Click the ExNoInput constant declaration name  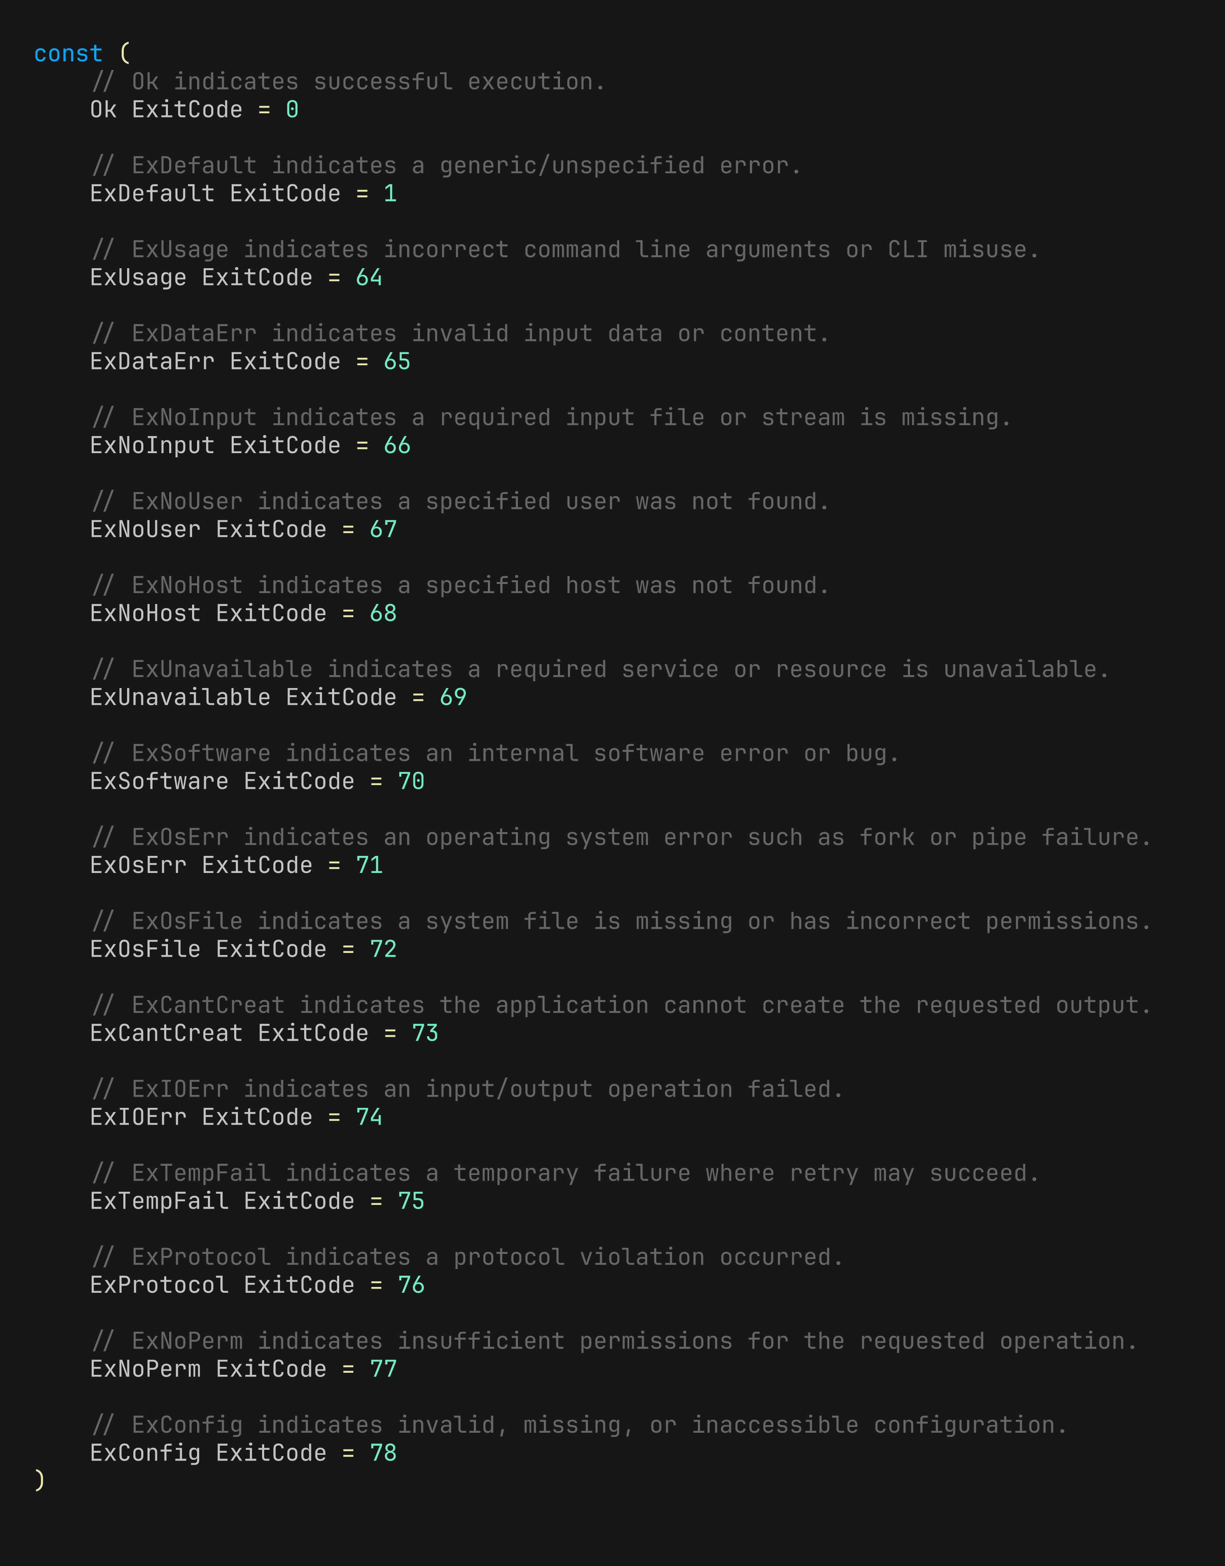click(152, 445)
